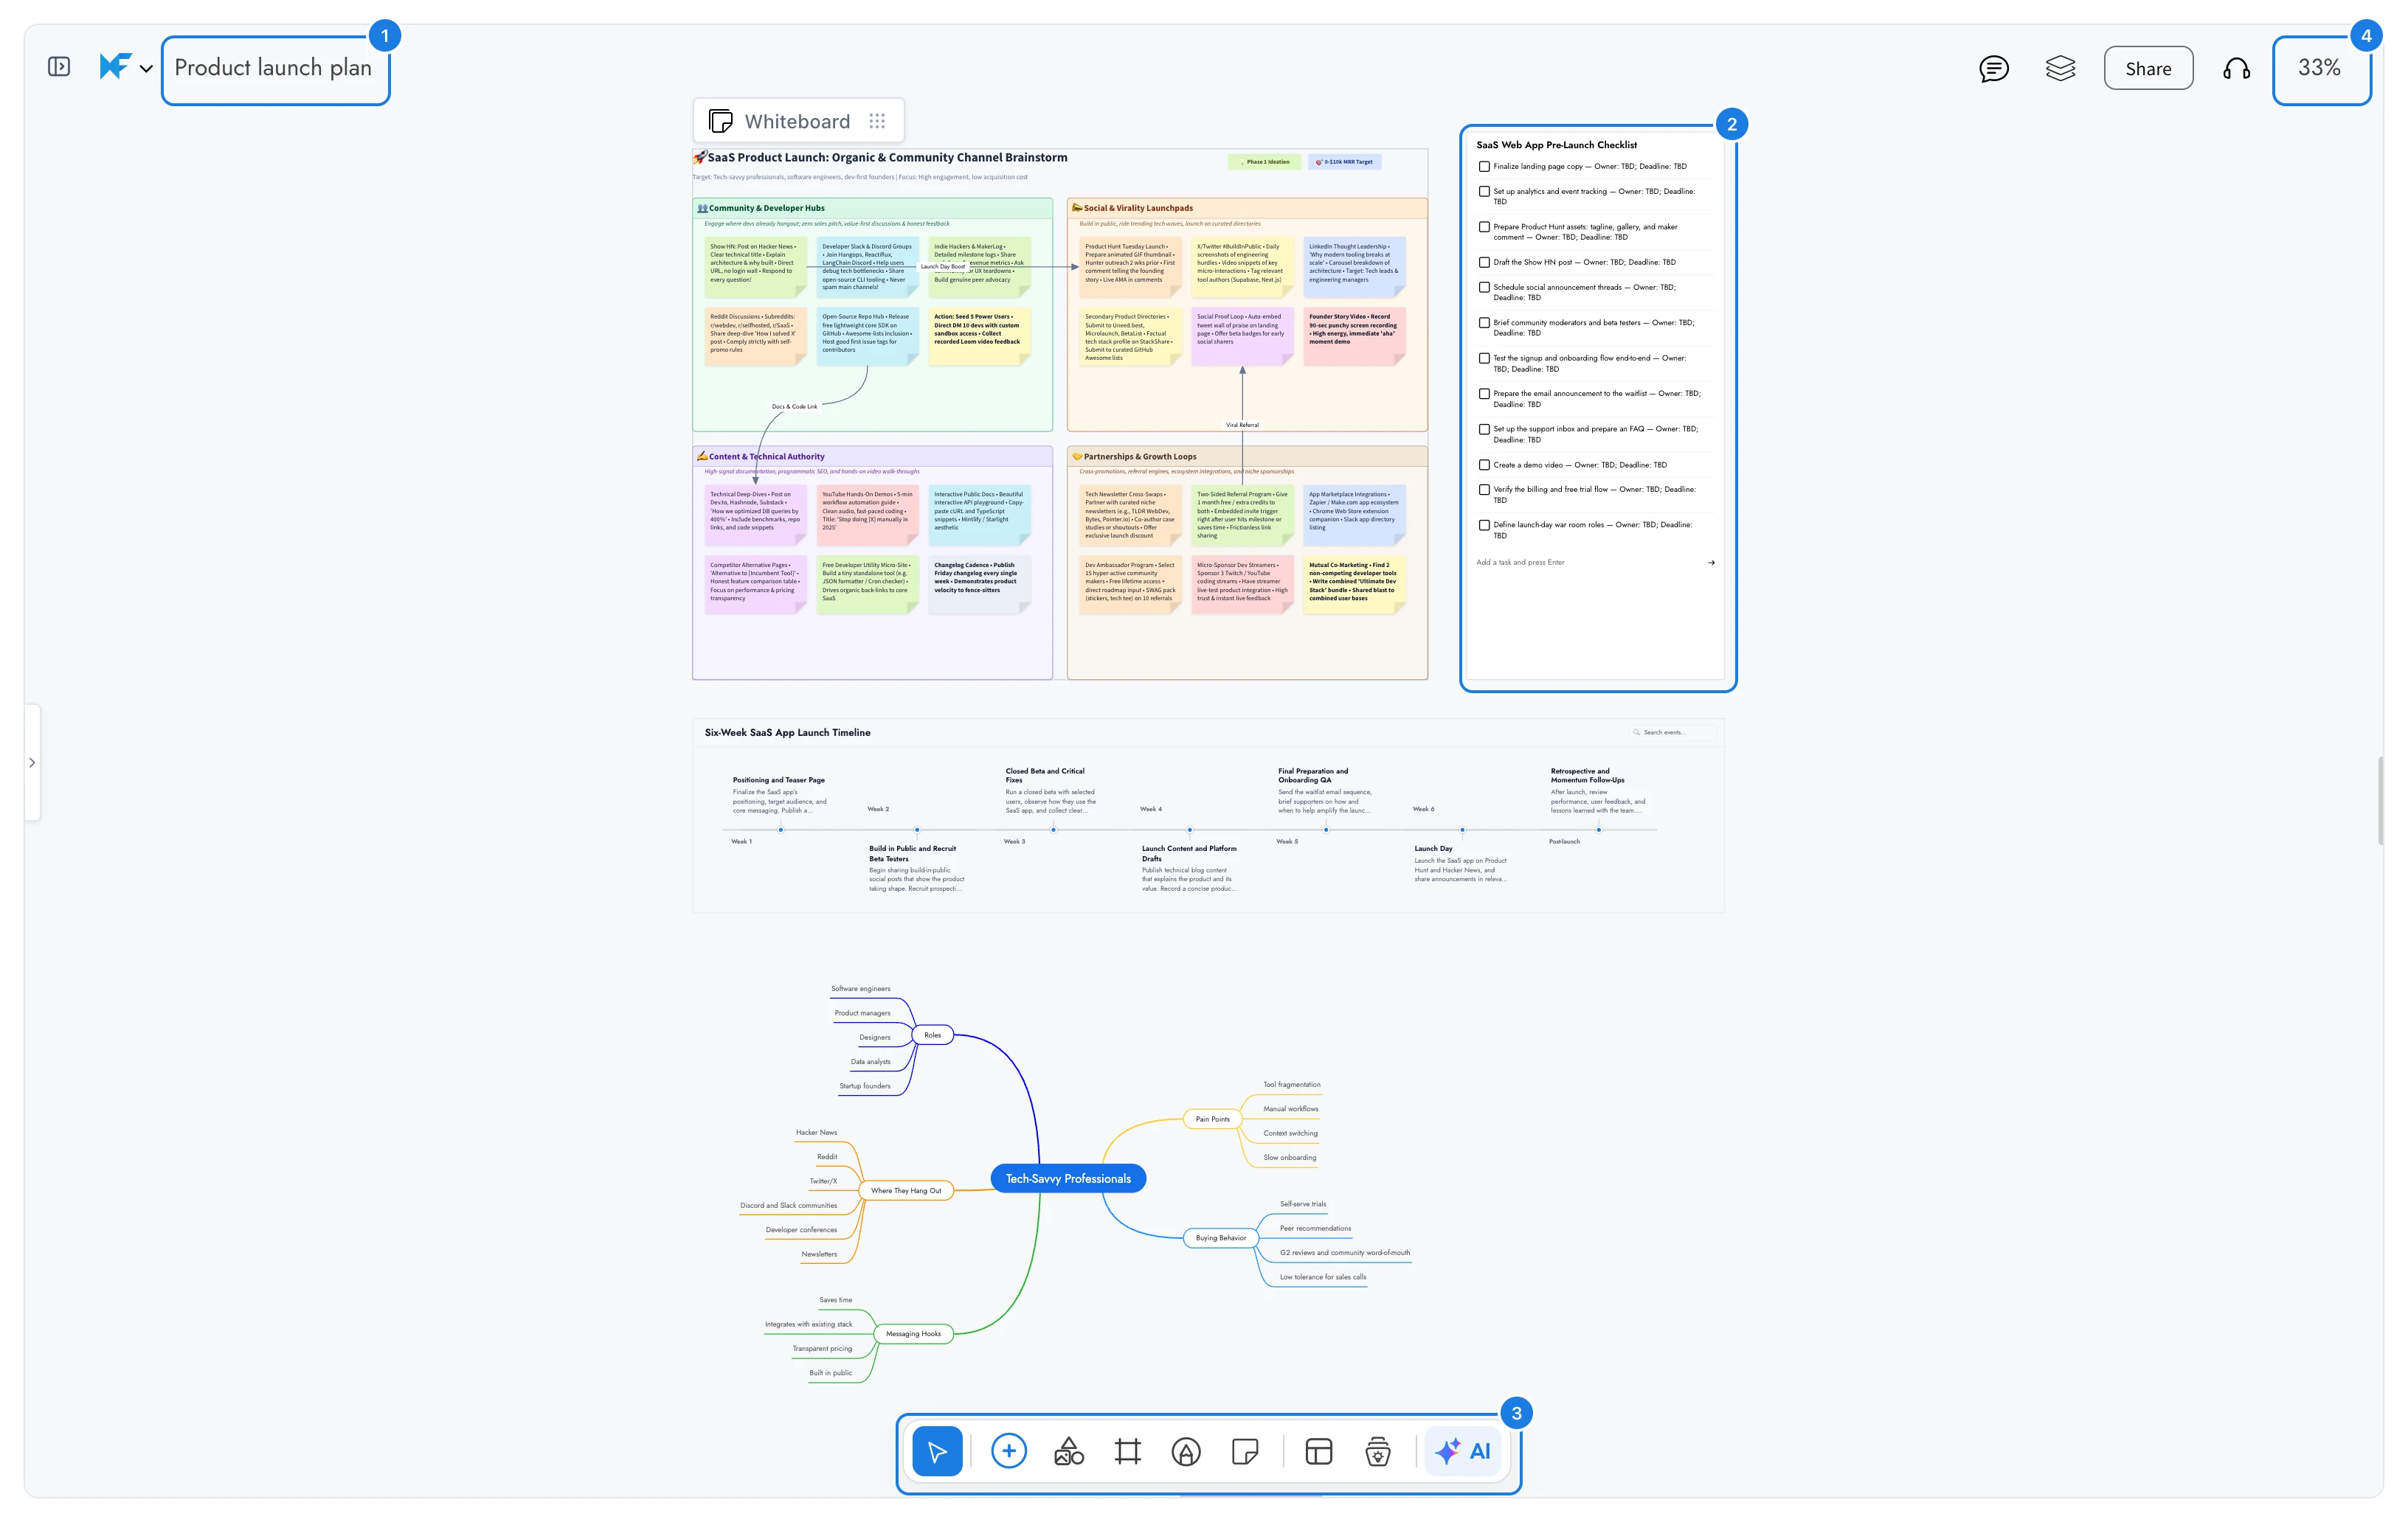The height and width of the screenshot is (1522, 2408).
Task: Open the templates layout tool
Action: pyautogui.click(x=1319, y=1451)
